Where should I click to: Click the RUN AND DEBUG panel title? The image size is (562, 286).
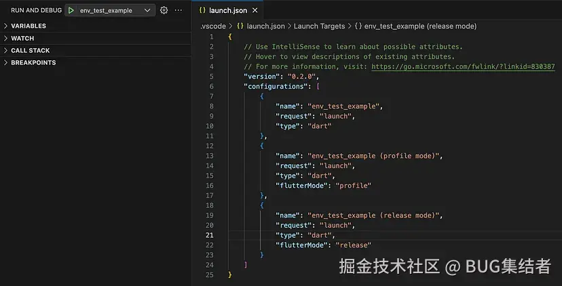[x=36, y=10]
